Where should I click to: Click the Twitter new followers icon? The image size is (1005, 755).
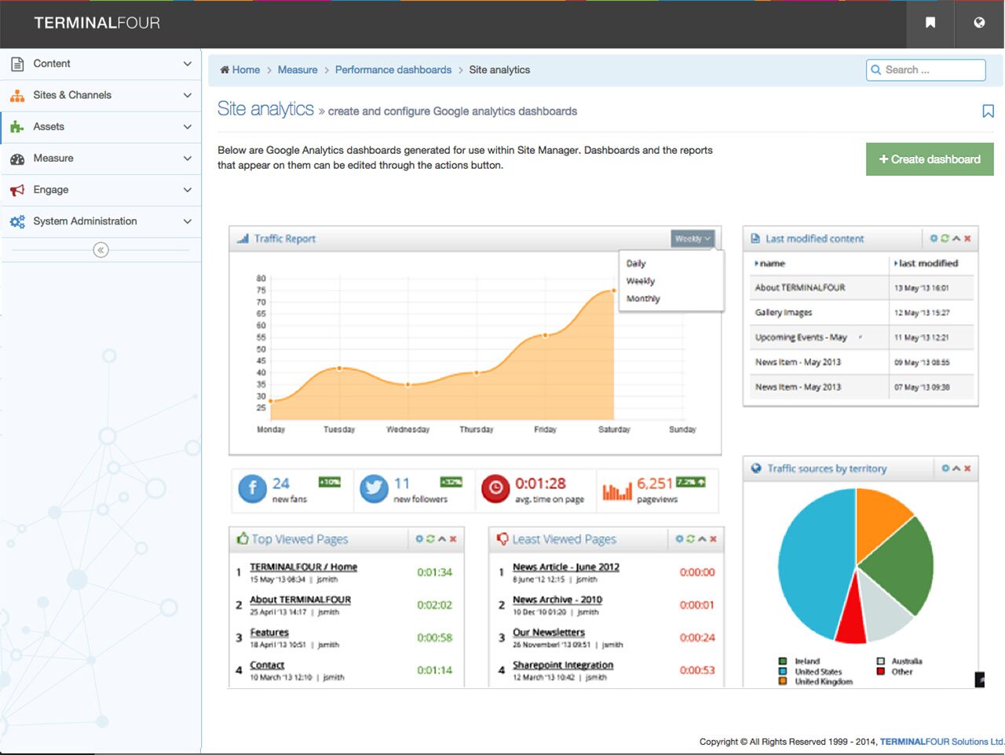tap(374, 488)
